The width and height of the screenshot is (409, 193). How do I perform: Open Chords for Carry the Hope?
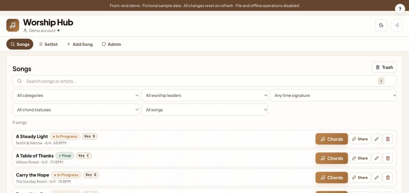point(332,178)
